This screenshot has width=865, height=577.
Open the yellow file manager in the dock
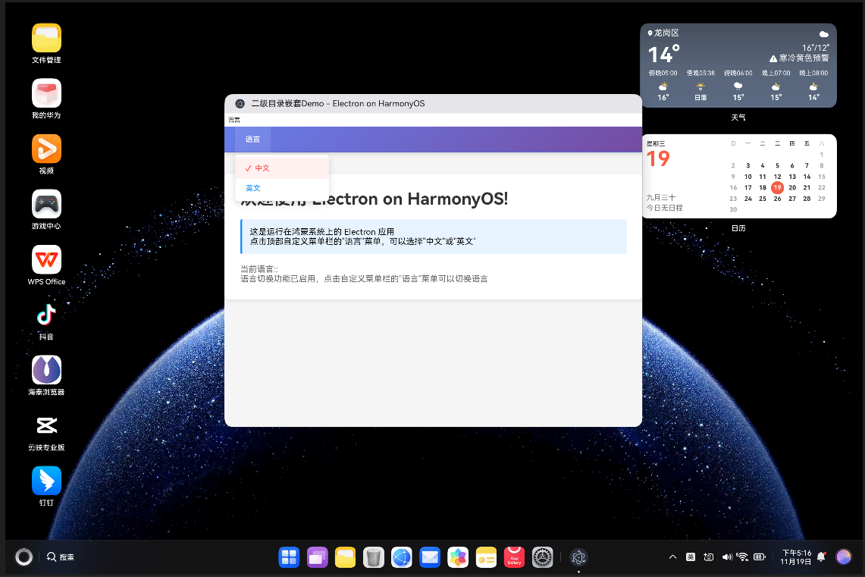click(346, 557)
